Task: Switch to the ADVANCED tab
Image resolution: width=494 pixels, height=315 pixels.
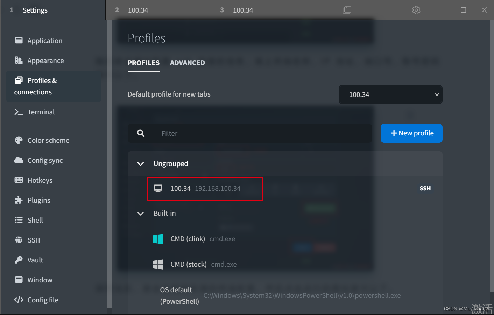Action: [188, 63]
